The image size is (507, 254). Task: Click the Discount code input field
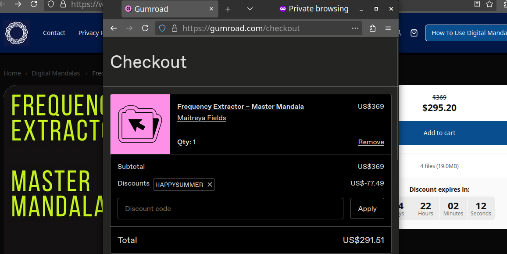[x=230, y=209]
